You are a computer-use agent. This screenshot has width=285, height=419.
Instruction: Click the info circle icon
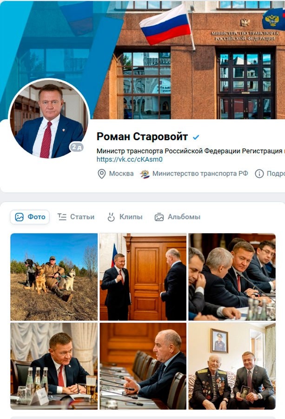[x=259, y=174]
